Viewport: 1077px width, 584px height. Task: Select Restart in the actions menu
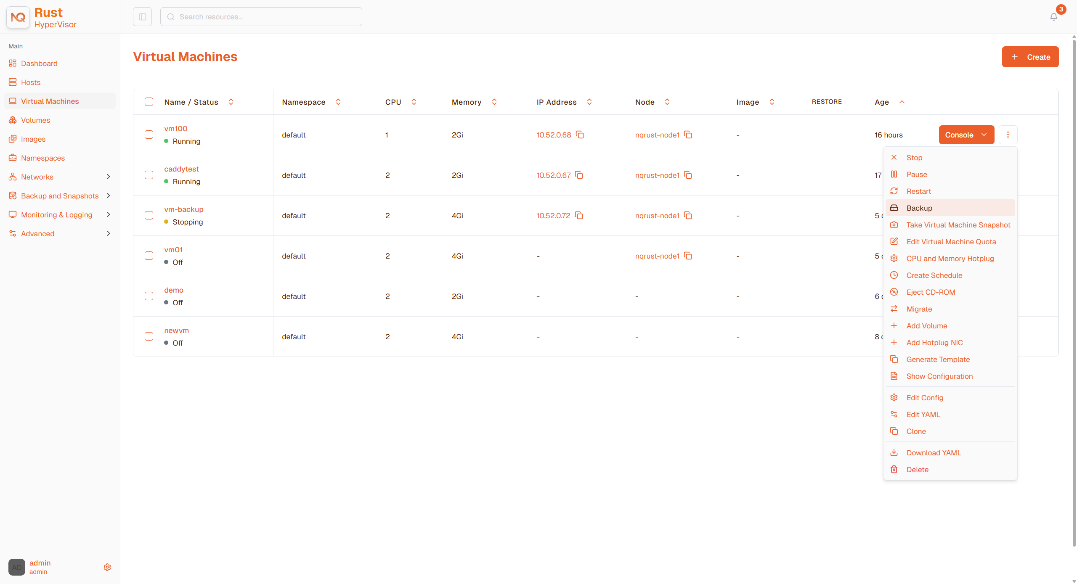coord(950,191)
